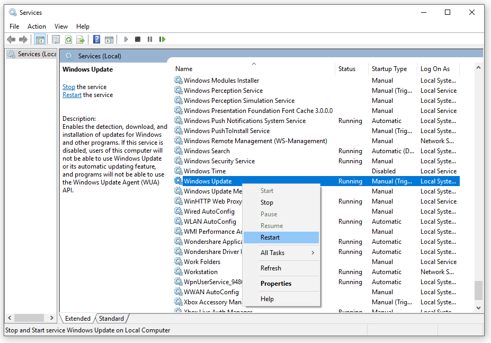The image size is (491, 343).
Task: Click the vertical scrollbar up arrow
Action: pos(478,67)
